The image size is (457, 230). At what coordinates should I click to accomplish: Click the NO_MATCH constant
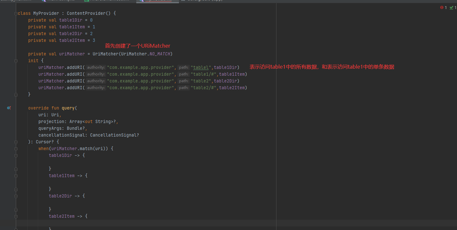tap(160, 54)
